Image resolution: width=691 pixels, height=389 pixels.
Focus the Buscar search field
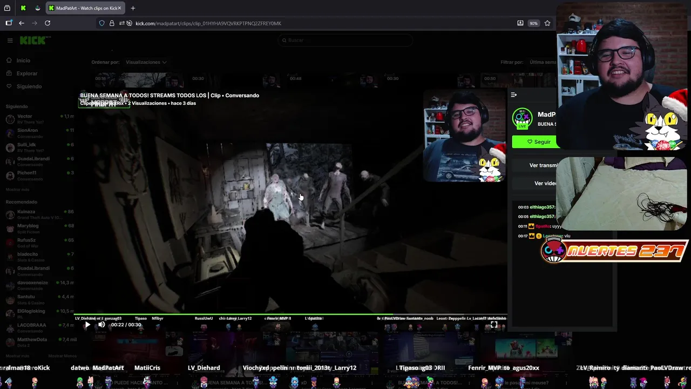(345, 40)
